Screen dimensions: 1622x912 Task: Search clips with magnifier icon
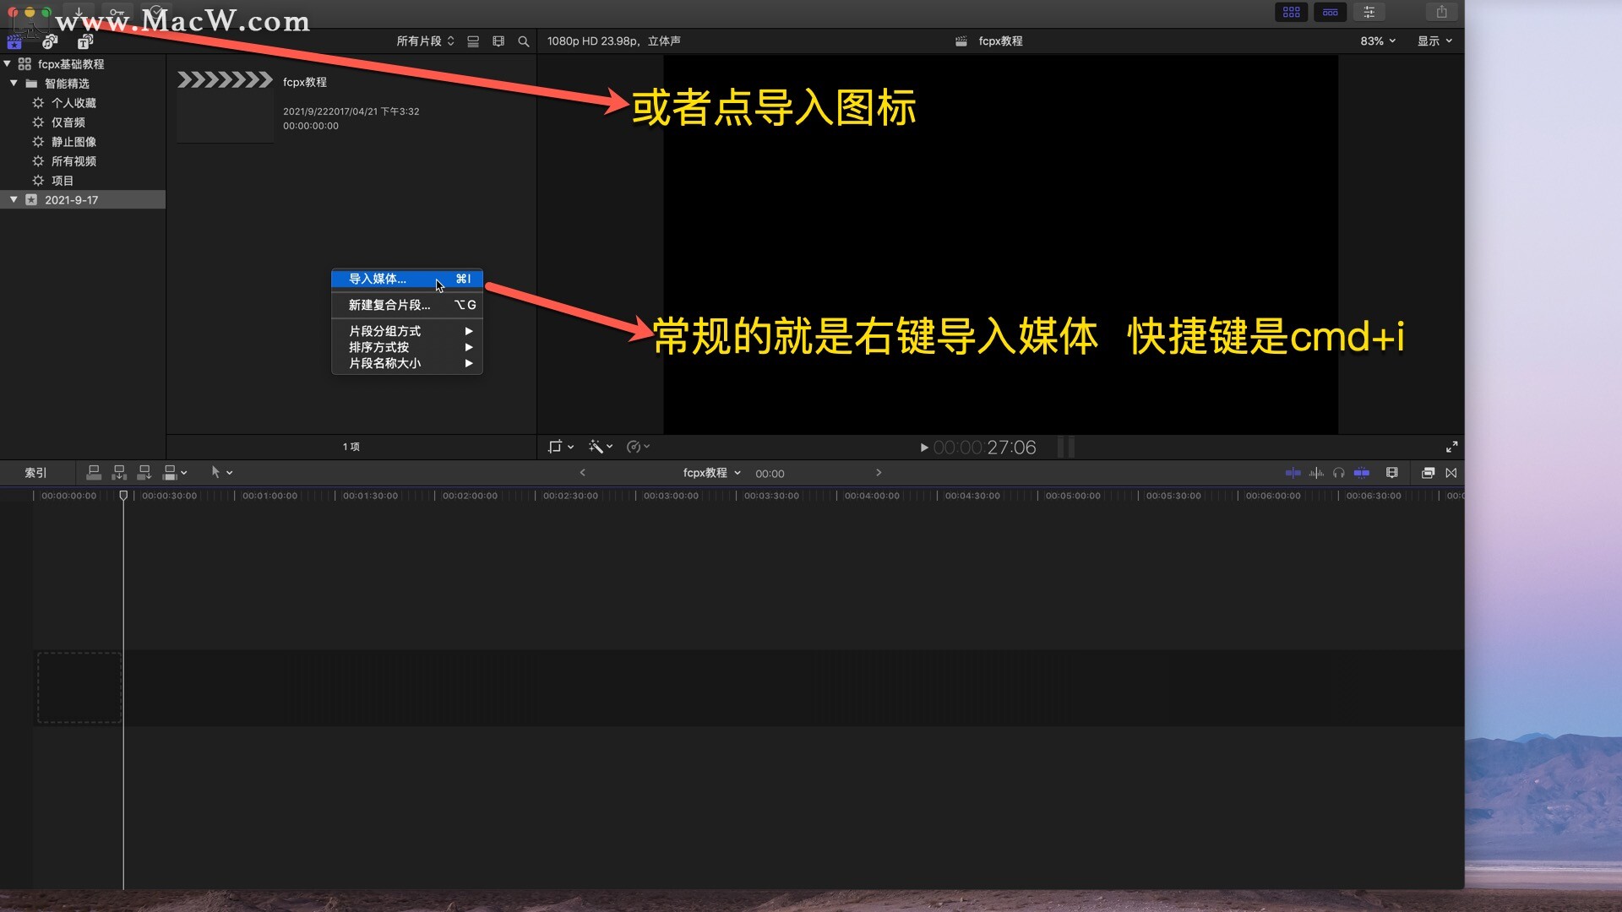(524, 41)
